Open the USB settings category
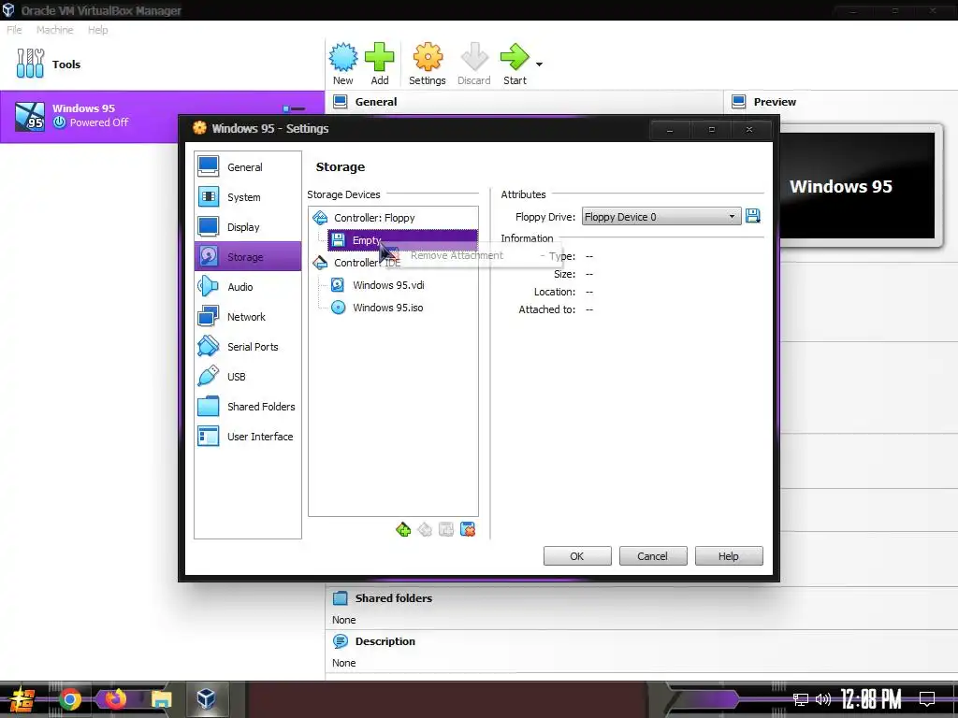Image resolution: width=958 pixels, height=718 pixels. tap(247, 377)
